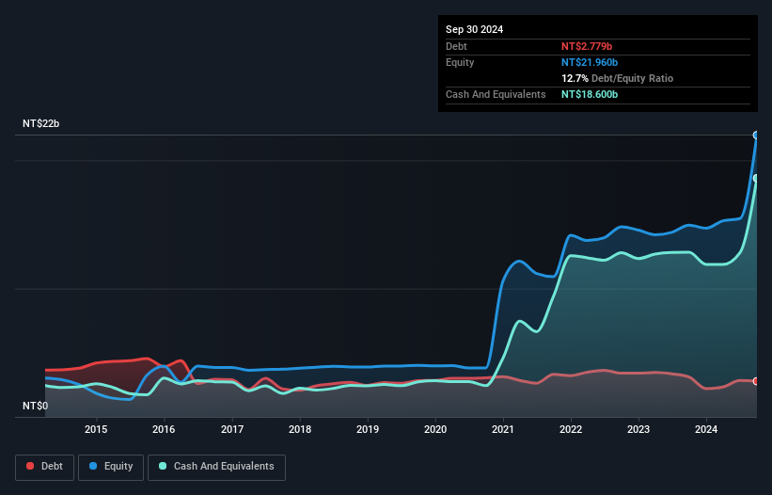
Task: Click the red Debt endpoint marker
Action: [756, 381]
